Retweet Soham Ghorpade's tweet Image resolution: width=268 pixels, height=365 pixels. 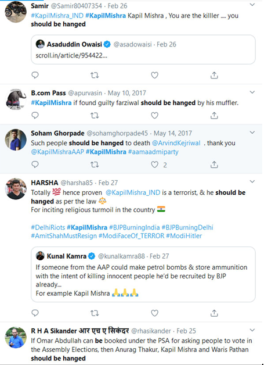click(x=95, y=164)
